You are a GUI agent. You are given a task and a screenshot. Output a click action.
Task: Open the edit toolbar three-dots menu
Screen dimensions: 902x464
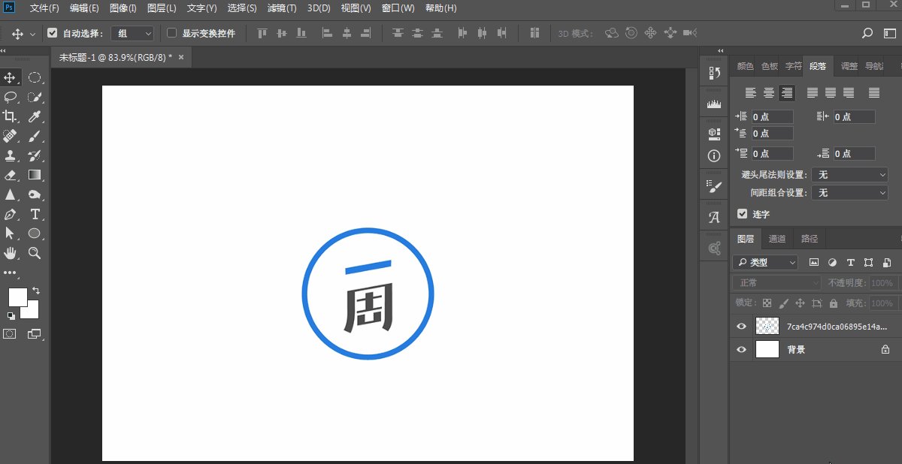coord(10,273)
